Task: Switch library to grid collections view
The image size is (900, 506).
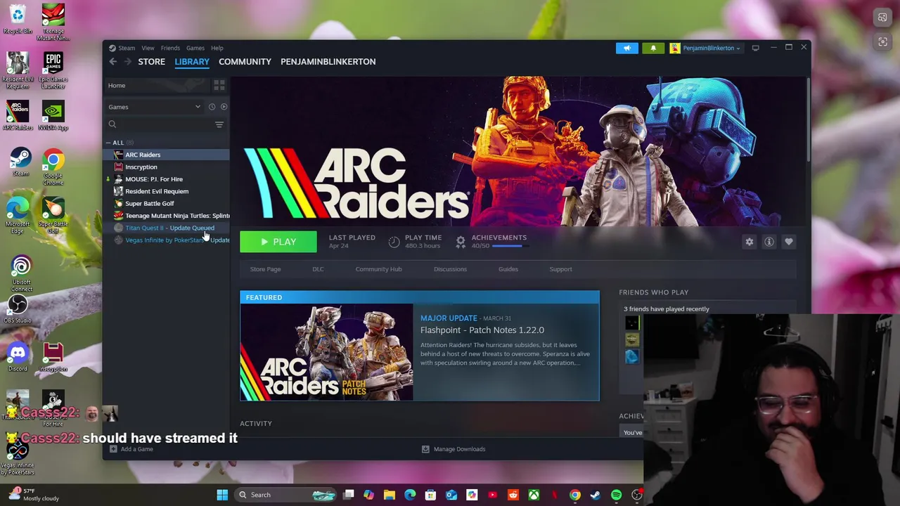Action: point(219,85)
